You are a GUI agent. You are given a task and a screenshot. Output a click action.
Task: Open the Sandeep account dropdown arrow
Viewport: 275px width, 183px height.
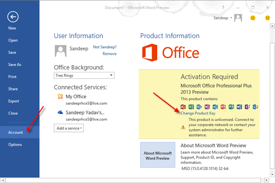tap(231, 18)
